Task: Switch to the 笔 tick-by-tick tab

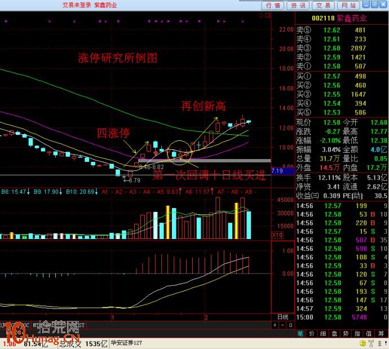Action: 300,334
